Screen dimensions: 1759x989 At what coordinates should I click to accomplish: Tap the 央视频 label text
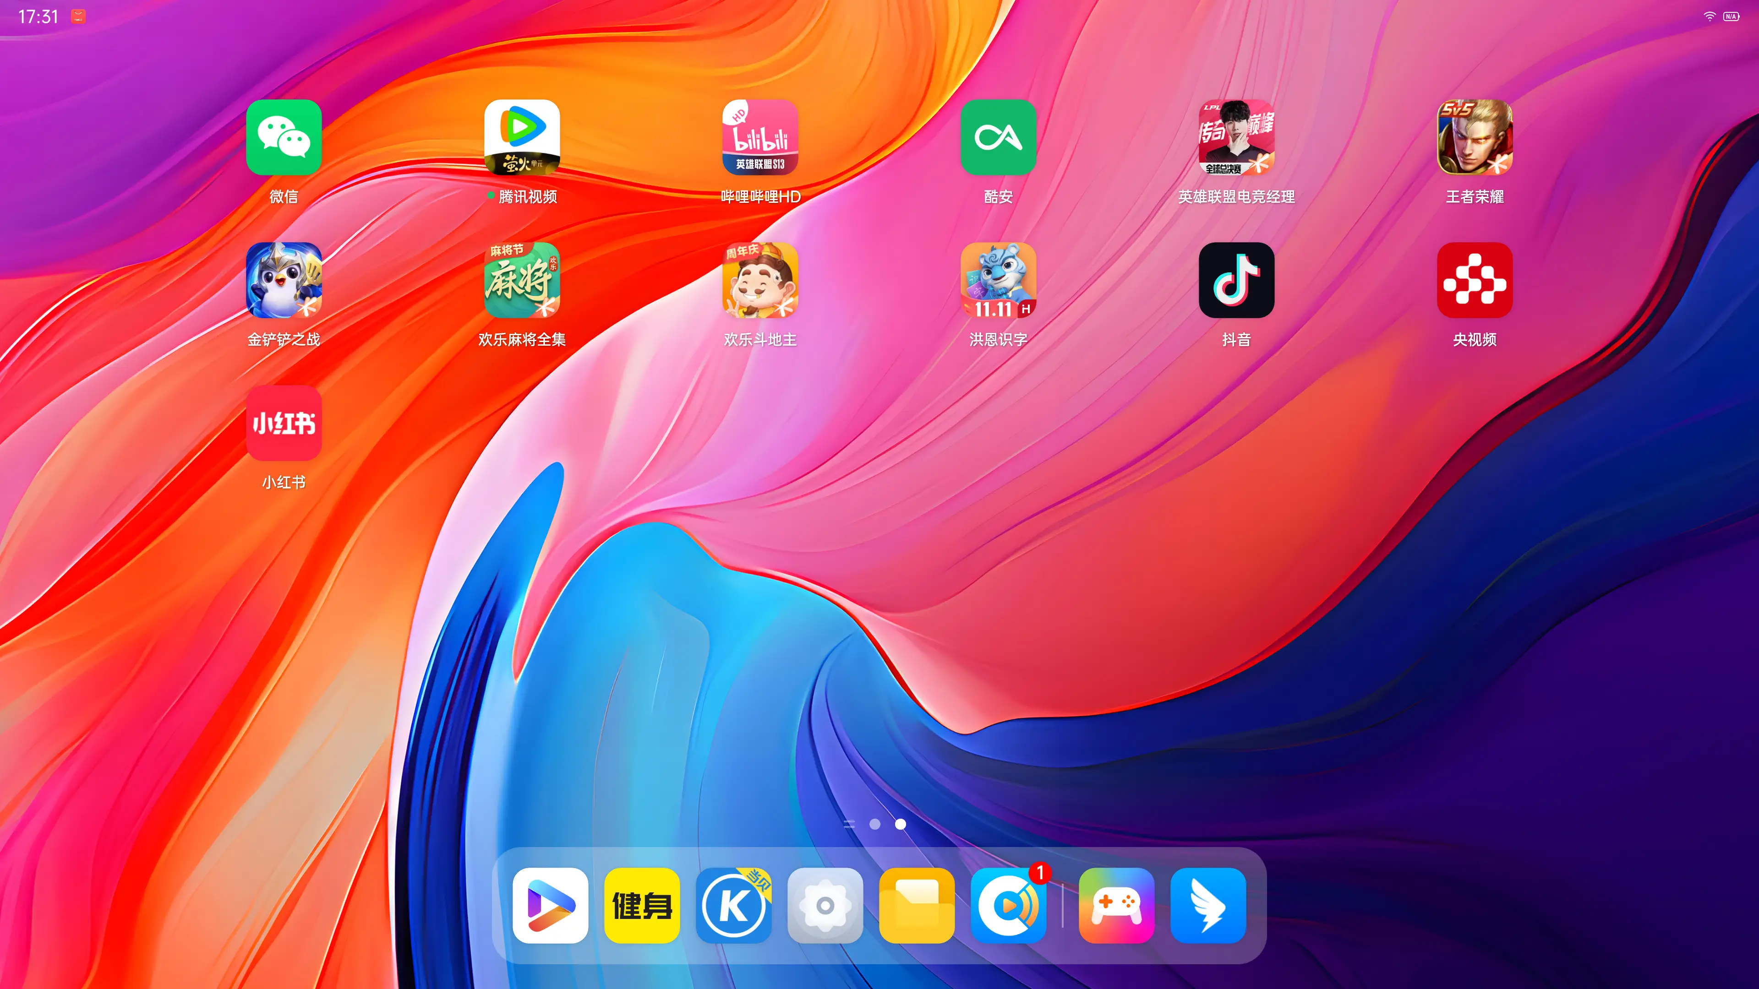[x=1475, y=339]
